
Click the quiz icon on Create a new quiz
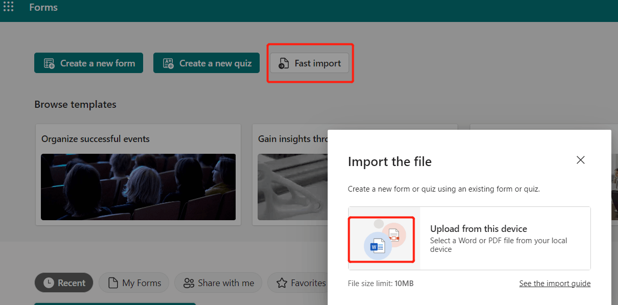pyautogui.click(x=168, y=63)
